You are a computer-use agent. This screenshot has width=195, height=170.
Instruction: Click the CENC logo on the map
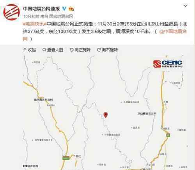click(x=168, y=64)
